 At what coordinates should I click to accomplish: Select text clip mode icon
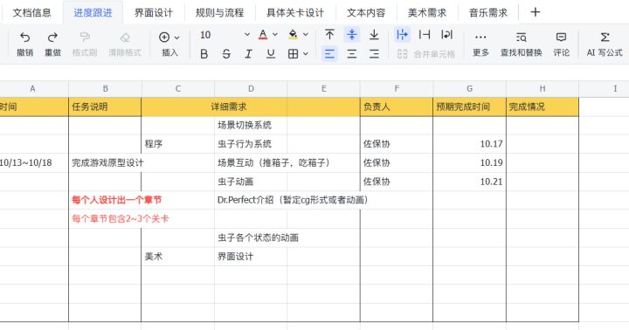point(425,35)
